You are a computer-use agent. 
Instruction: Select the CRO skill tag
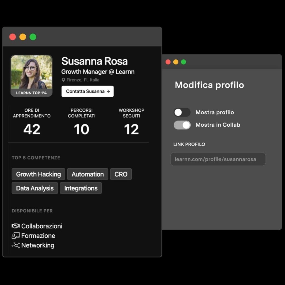click(121, 174)
